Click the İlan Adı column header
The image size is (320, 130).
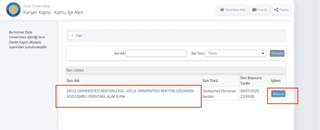[x=73, y=81]
